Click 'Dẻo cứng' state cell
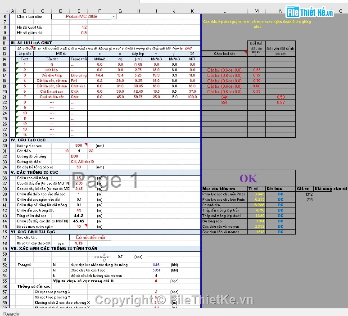Image resolution: width=348 pixels, height=316 pixels. click(x=79, y=76)
